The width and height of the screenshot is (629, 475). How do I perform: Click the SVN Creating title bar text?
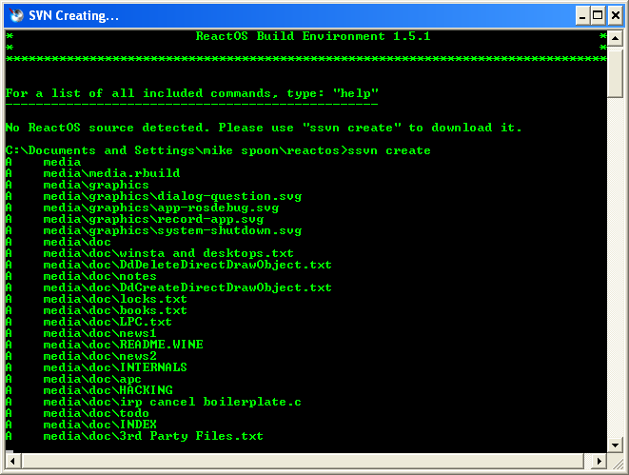[x=73, y=15]
